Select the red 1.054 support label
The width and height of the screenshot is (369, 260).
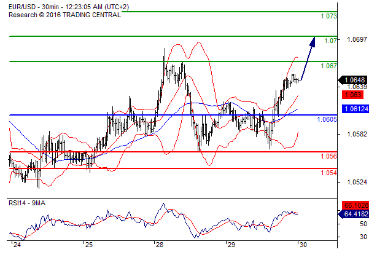[328, 173]
